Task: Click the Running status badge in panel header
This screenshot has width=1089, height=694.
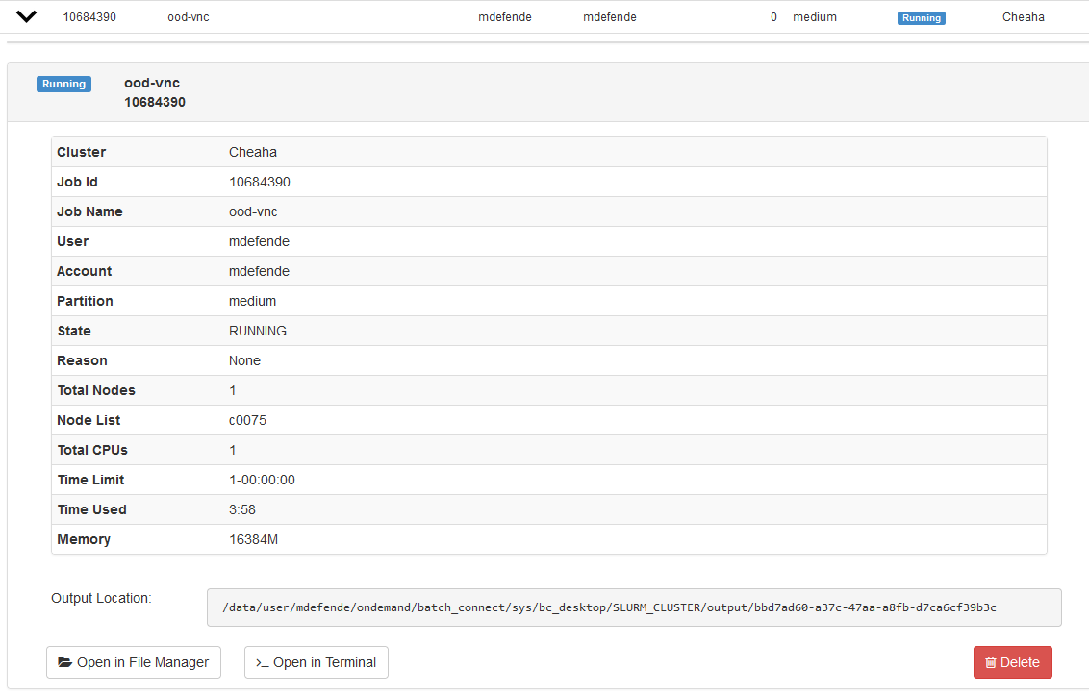Action: [63, 84]
